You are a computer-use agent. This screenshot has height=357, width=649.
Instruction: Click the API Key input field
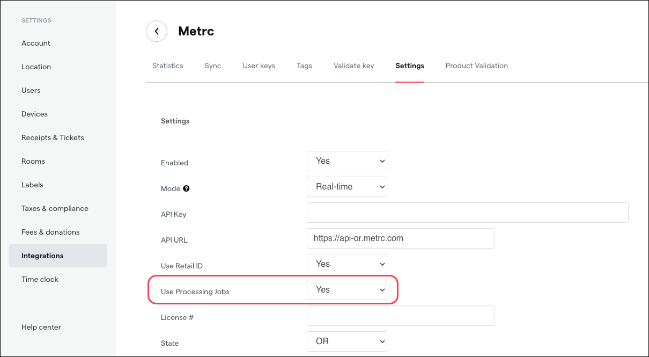point(468,213)
